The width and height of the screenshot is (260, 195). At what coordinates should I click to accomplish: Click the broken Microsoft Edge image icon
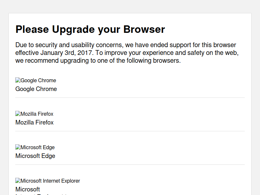click(x=18, y=147)
